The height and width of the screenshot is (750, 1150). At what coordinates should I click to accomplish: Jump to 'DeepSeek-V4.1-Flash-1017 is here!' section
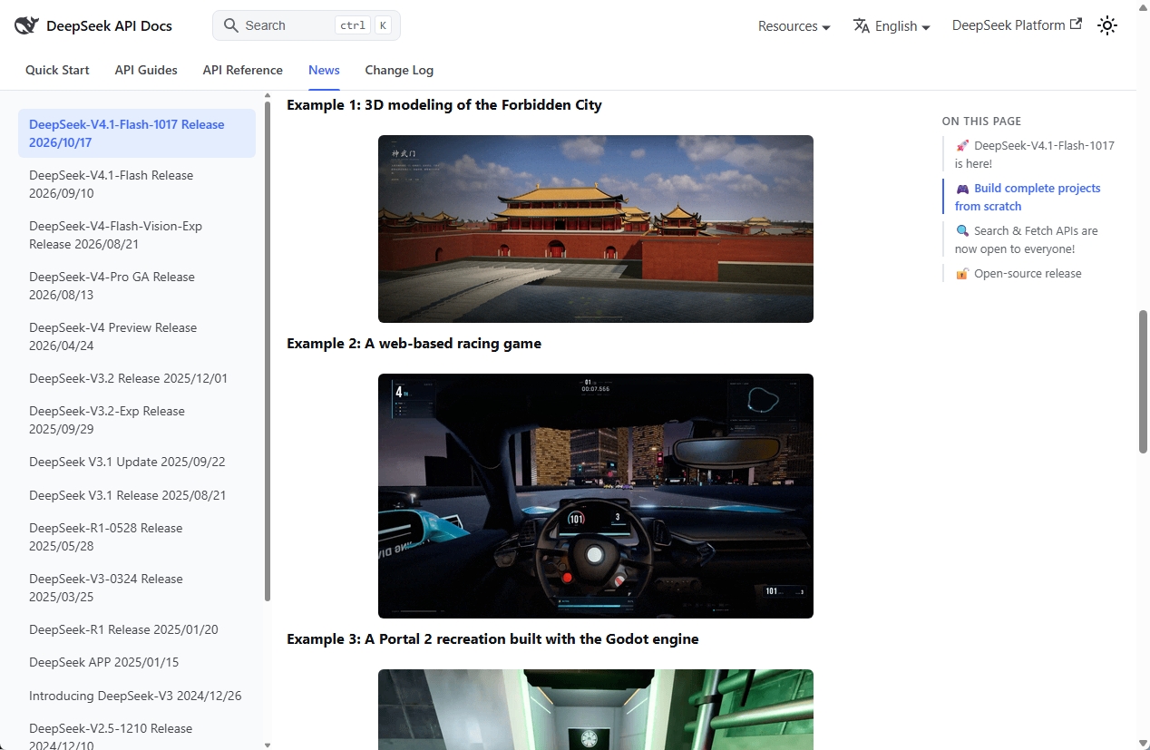click(1035, 154)
